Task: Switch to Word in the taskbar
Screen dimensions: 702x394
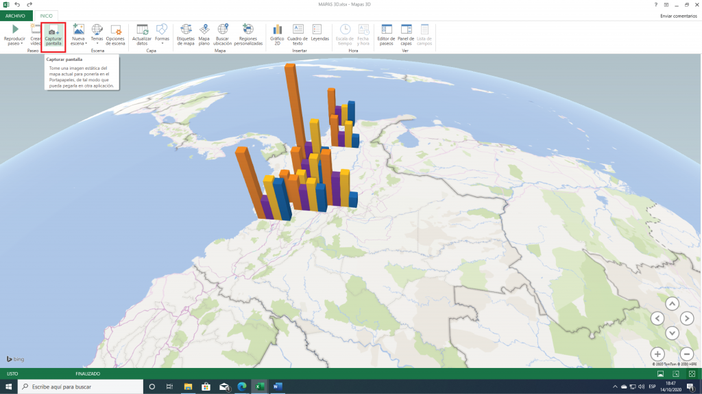Action: coord(278,387)
